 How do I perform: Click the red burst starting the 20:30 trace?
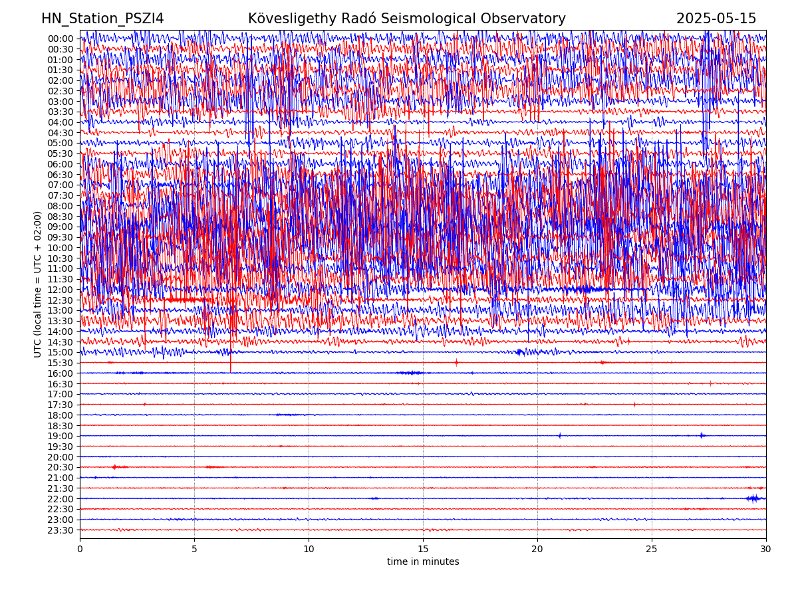(x=116, y=467)
